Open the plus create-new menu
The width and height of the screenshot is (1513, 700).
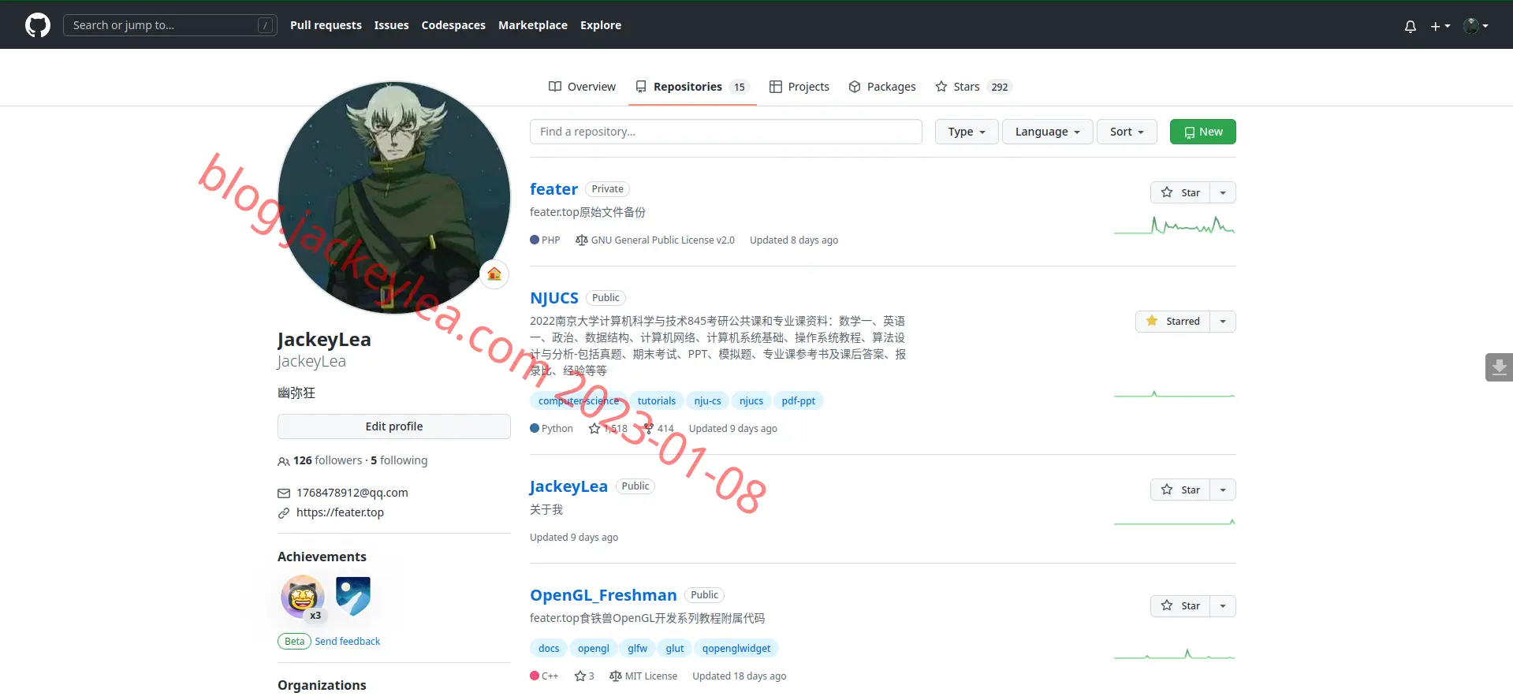click(1440, 26)
